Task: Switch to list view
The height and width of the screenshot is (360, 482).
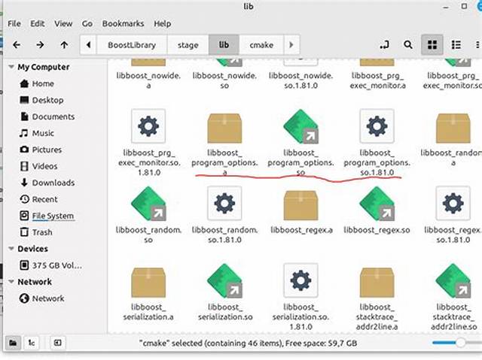Action: coord(456,45)
